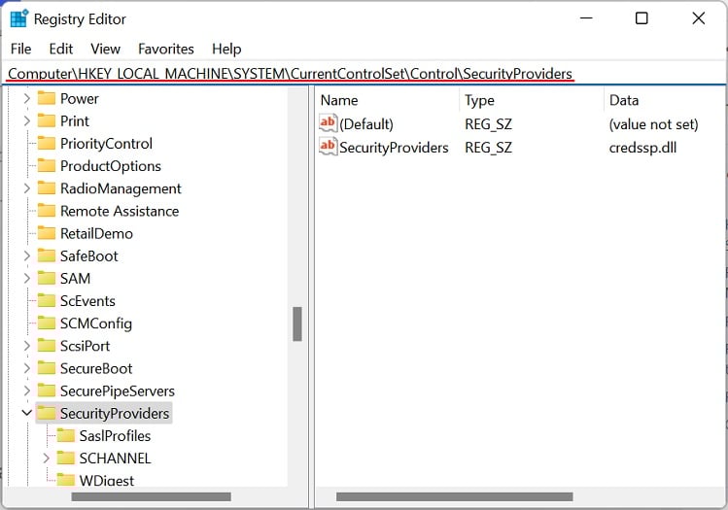The height and width of the screenshot is (510, 728).
Task: Open the Favorites menu
Action: (x=166, y=49)
